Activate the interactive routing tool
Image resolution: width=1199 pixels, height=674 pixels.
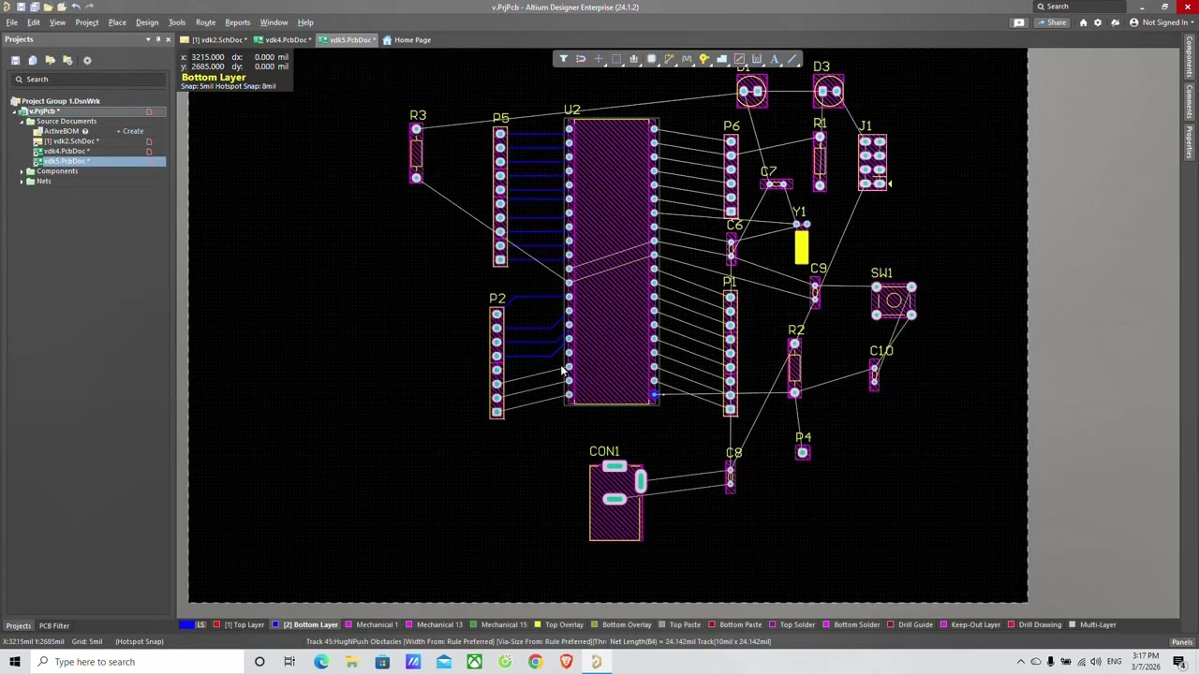[x=669, y=59]
